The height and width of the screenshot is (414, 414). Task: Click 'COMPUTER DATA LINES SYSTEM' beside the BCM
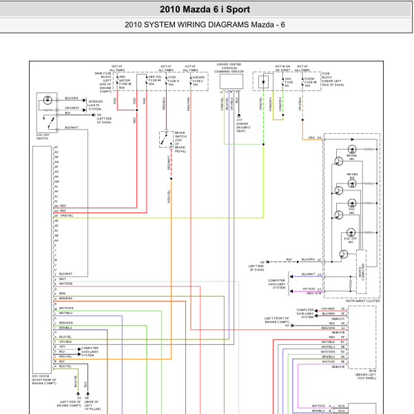point(305,313)
